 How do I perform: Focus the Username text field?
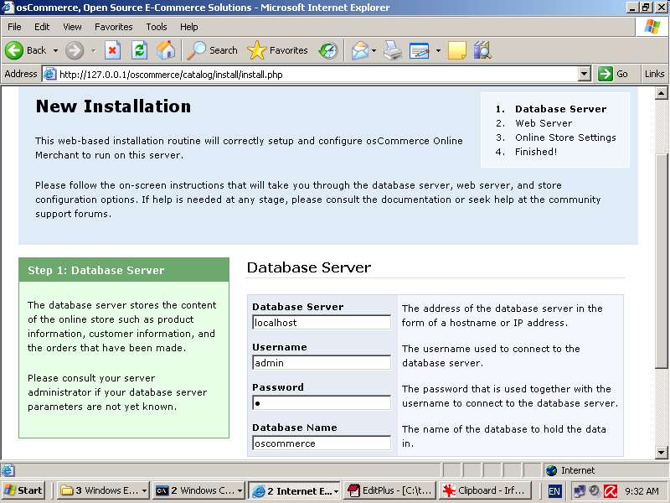322,363
